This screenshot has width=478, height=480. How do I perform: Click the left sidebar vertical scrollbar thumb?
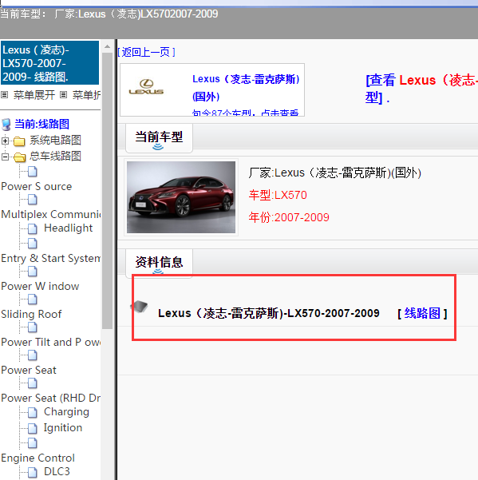107,191
